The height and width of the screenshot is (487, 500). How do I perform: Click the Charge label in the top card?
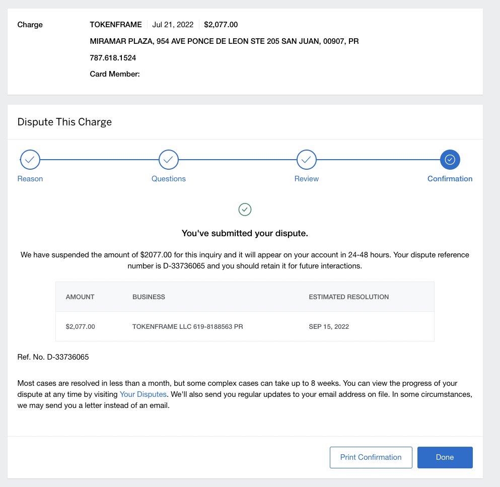30,25
